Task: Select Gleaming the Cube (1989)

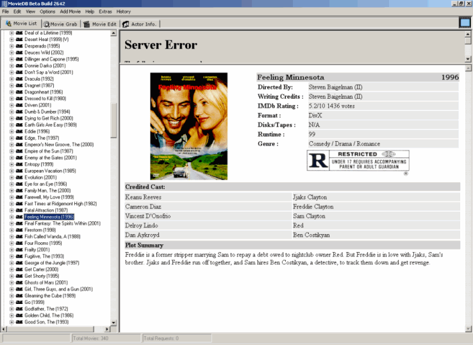Action: [50, 296]
